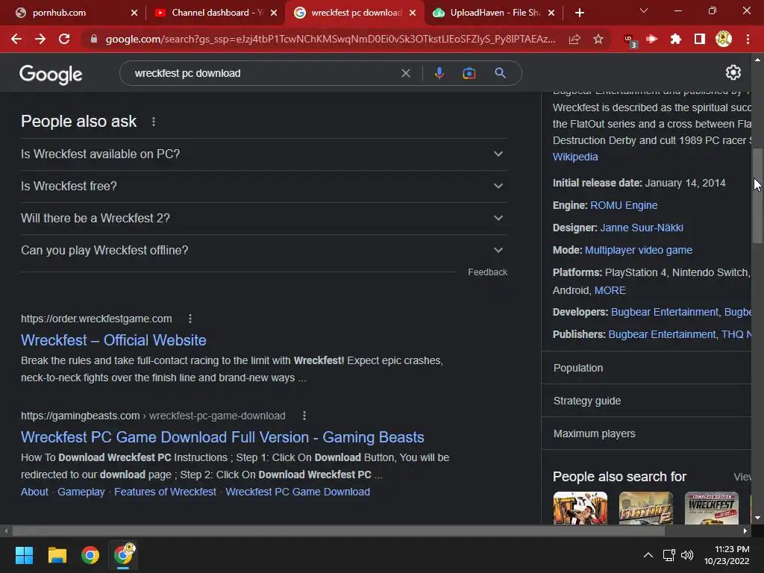764x573 pixels.
Task: Close the Channel dashboard tab
Action: click(x=274, y=13)
